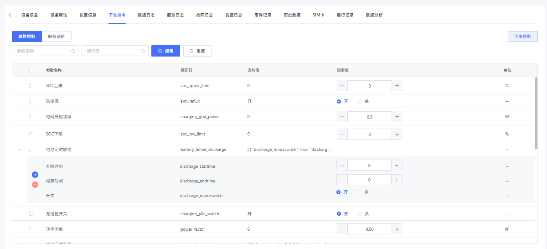Viewport: 547px width, 249px height.
Task: Check the SOC上限 row checkbox
Action: (x=31, y=86)
